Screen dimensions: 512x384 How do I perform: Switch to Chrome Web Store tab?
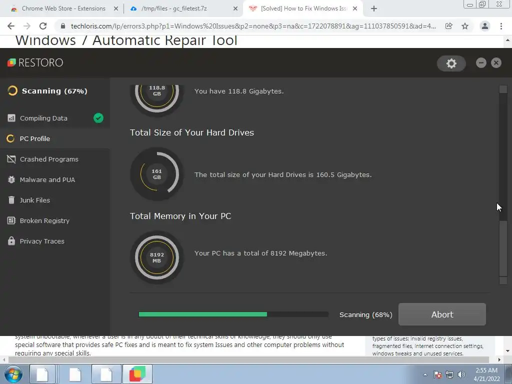63,8
